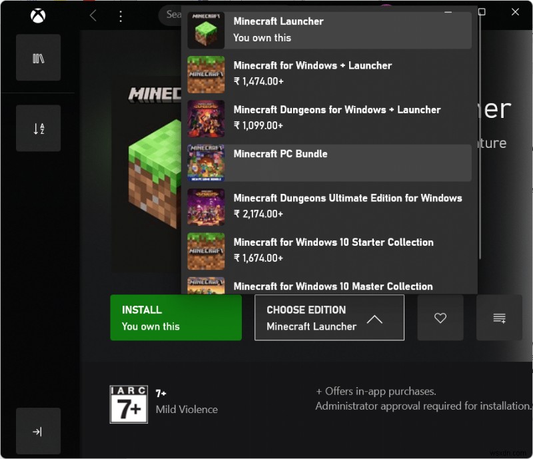This screenshot has height=459, width=533.
Task: Click the back navigation arrow
Action: [93, 15]
